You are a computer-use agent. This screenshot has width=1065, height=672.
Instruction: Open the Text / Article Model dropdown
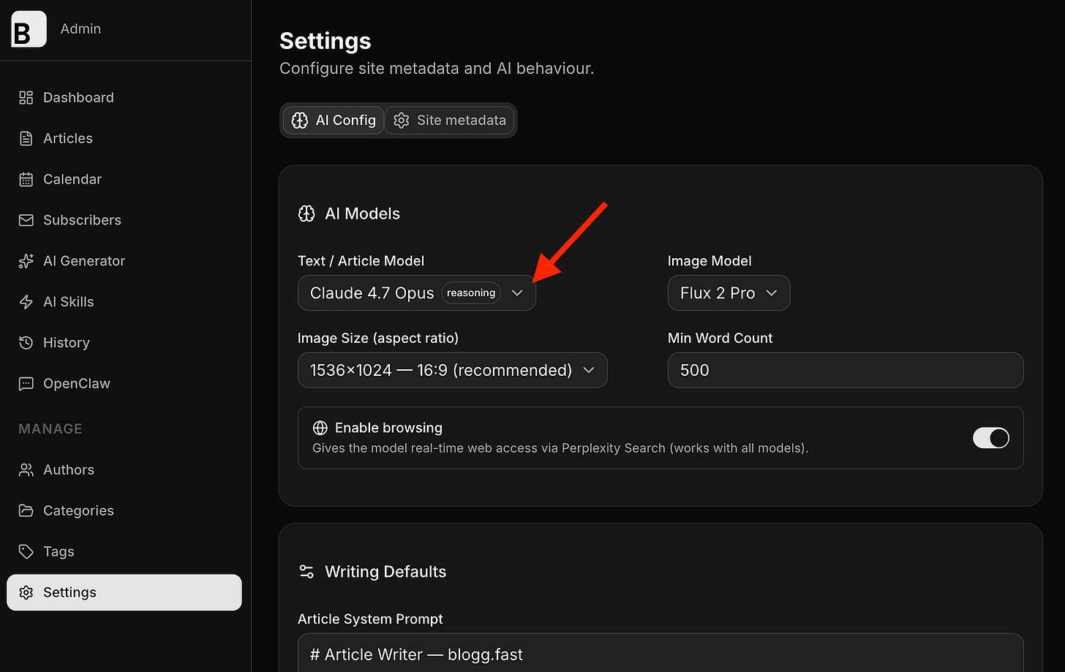417,293
